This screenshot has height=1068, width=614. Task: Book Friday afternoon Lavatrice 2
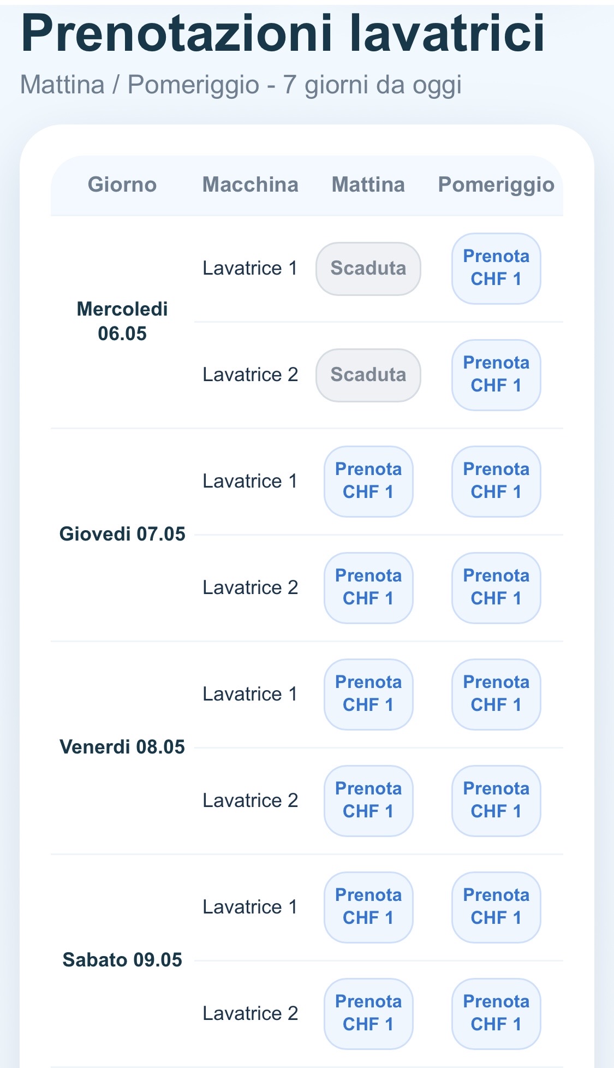pyautogui.click(x=496, y=800)
